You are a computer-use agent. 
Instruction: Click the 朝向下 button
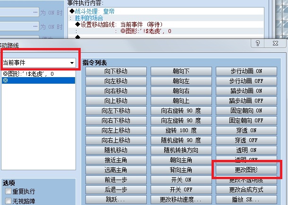(x=181, y=71)
